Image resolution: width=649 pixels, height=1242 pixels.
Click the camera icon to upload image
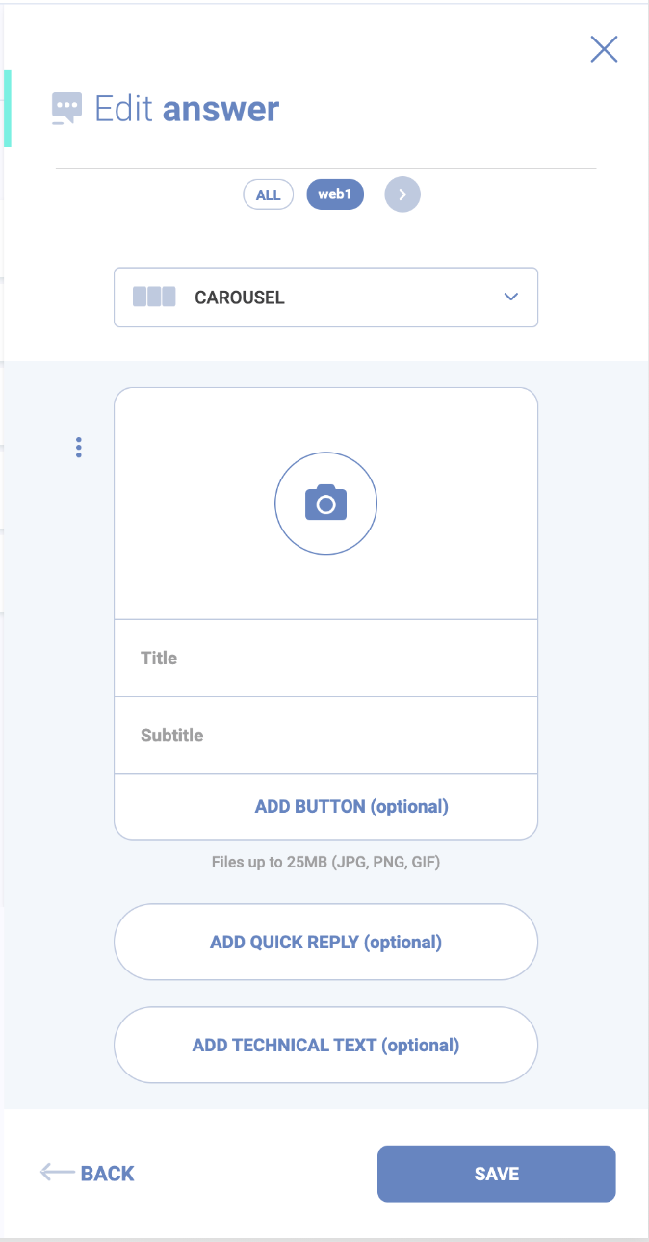(x=325, y=504)
